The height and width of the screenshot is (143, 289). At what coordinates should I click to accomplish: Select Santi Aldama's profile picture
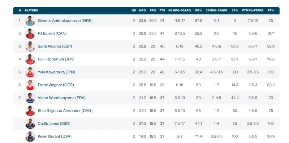(x=30, y=46)
